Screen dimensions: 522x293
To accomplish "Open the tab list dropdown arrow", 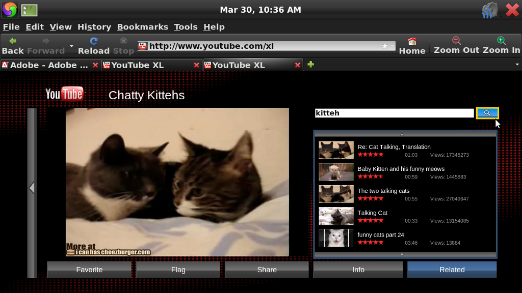I will click(517, 65).
